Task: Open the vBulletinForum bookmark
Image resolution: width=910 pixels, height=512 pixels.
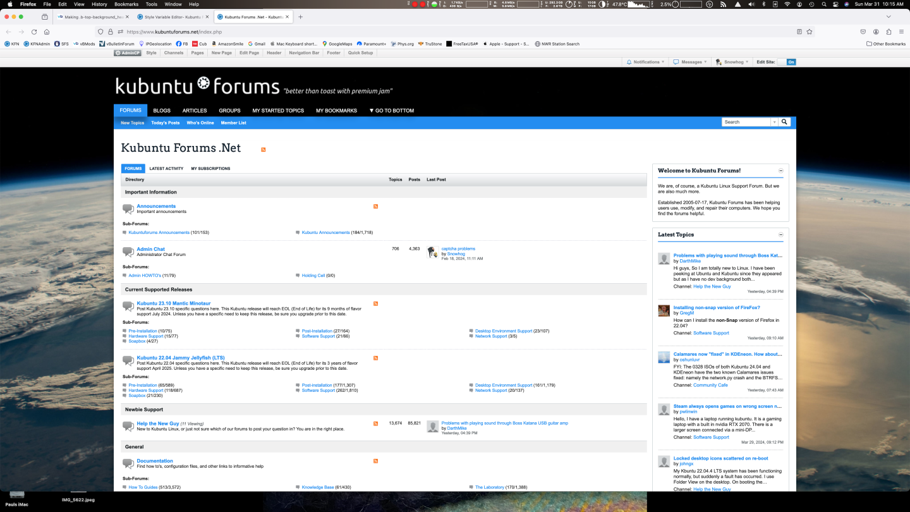Action: point(116,44)
